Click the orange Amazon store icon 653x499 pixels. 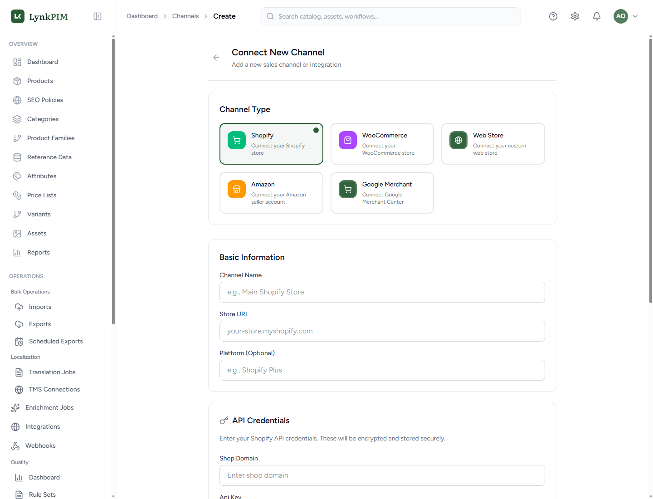pos(237,189)
